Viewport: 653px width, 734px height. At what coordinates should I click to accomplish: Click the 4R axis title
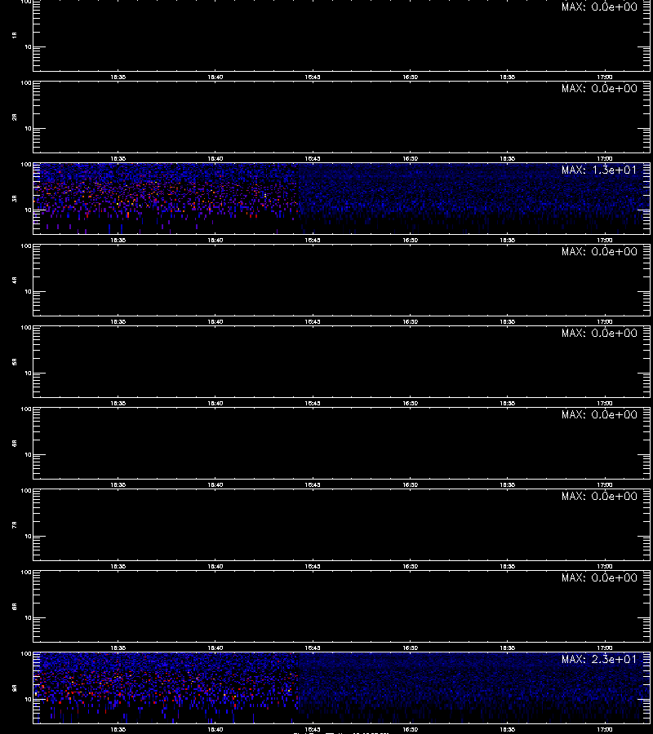coord(15,280)
